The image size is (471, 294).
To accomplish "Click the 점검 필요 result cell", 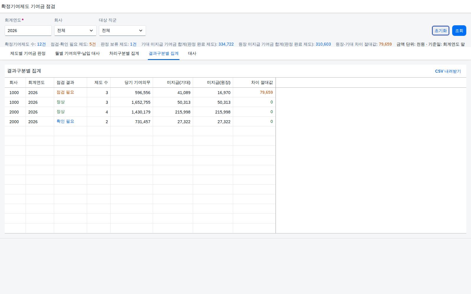I will [71, 92].
